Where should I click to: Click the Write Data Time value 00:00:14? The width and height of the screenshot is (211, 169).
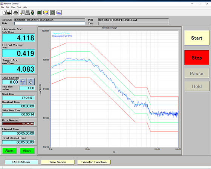point(18,114)
